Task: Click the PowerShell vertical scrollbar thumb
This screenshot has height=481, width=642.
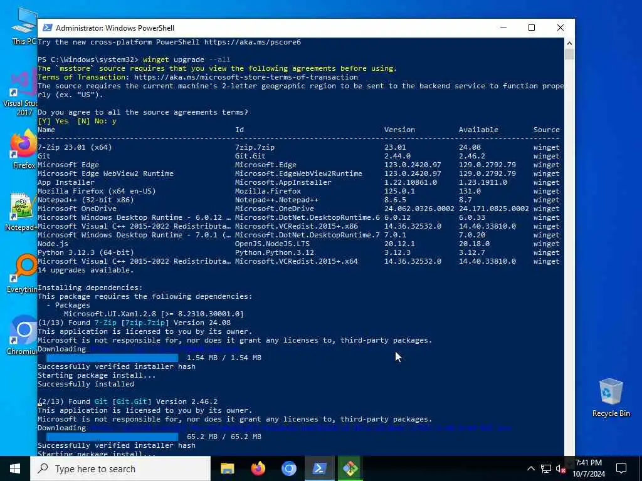Action: [569, 54]
